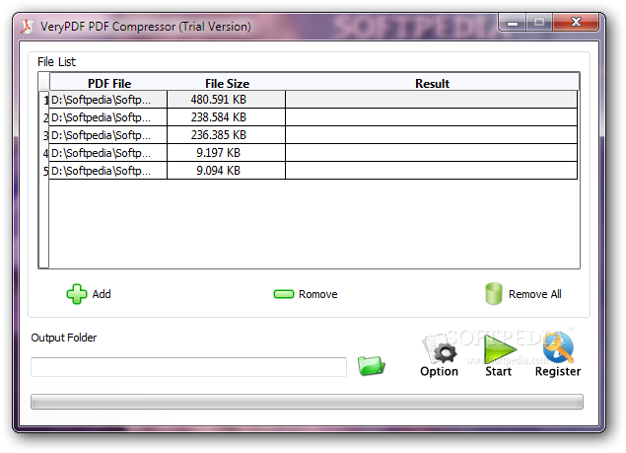The image size is (626, 453).
Task: Click the green Start play arrow
Action: click(499, 348)
